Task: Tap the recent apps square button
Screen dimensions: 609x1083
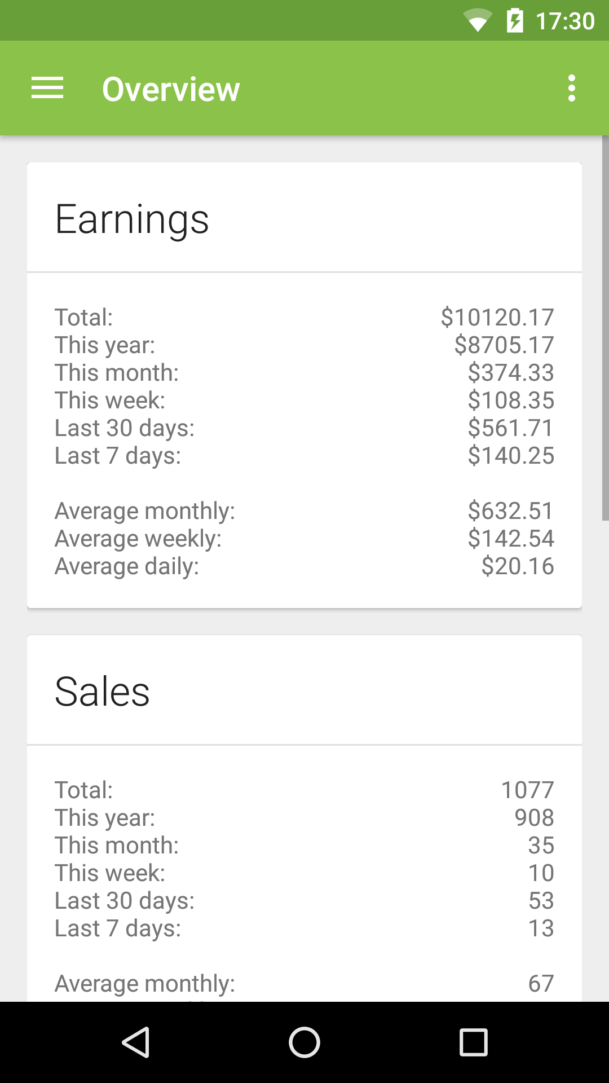Action: (474, 1042)
